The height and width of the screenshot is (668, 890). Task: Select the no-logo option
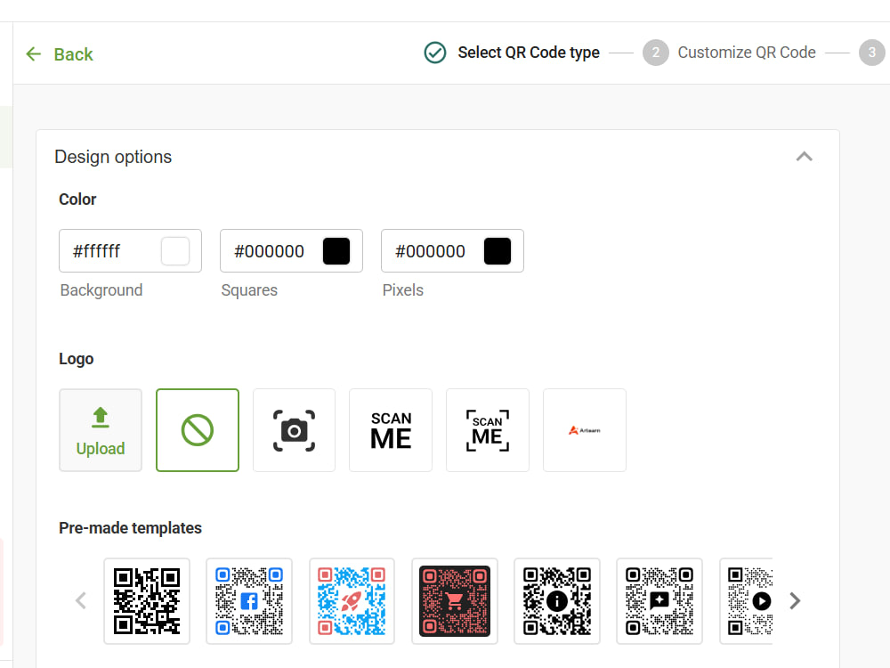[198, 430]
